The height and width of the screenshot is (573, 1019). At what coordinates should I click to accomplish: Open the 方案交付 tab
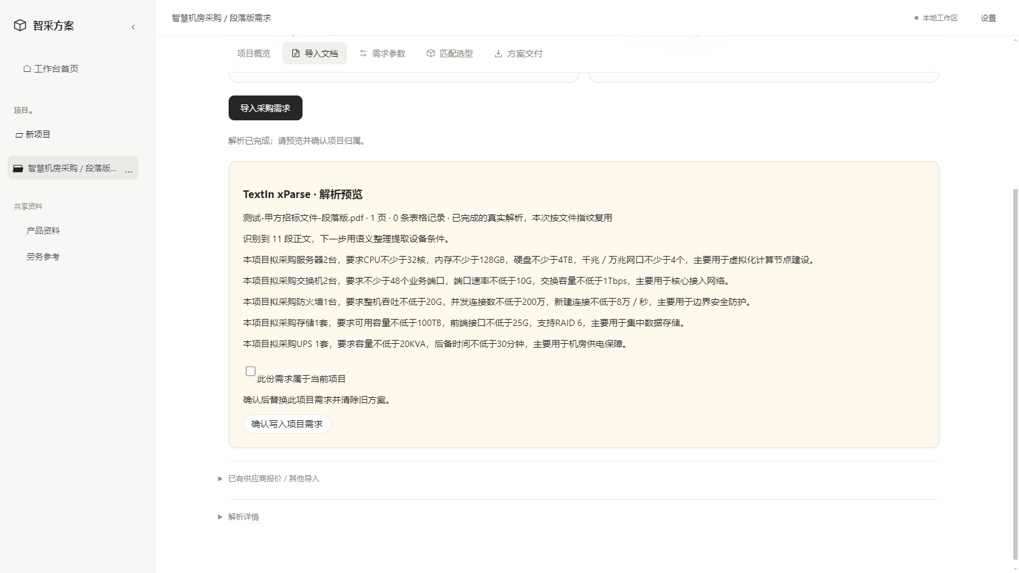tap(518, 53)
